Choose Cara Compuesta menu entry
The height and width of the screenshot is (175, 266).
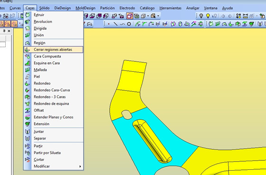pos(53,56)
